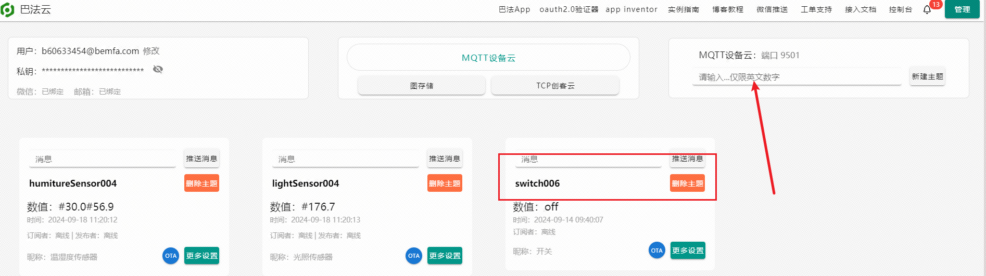Click 邮箱: 已绑定 status text
Image resolution: width=986 pixels, height=276 pixels.
[x=97, y=91]
